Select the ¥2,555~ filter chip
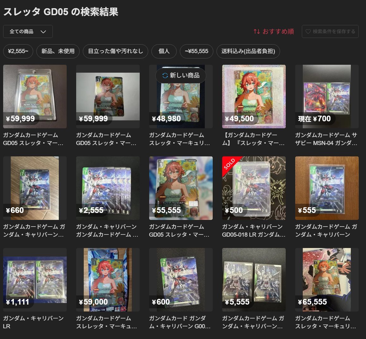 (18, 51)
